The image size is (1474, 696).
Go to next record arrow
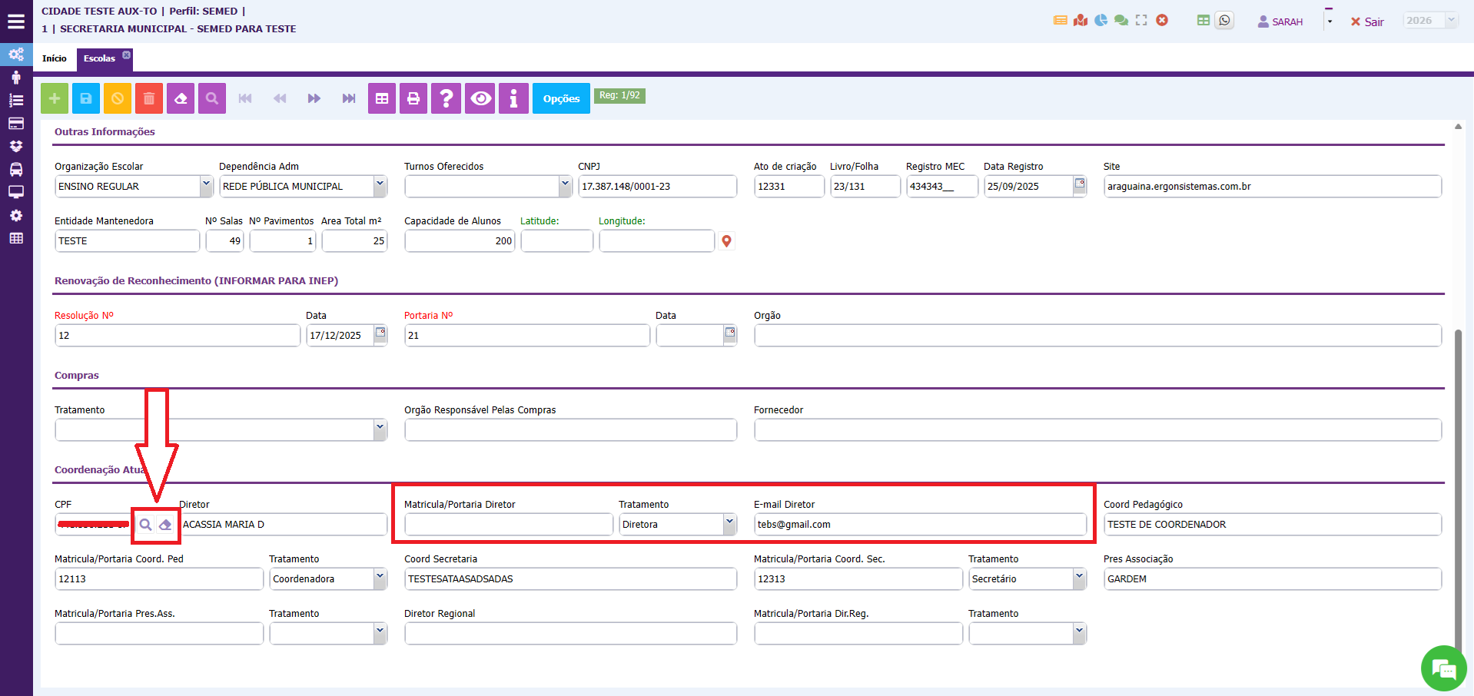pos(314,98)
